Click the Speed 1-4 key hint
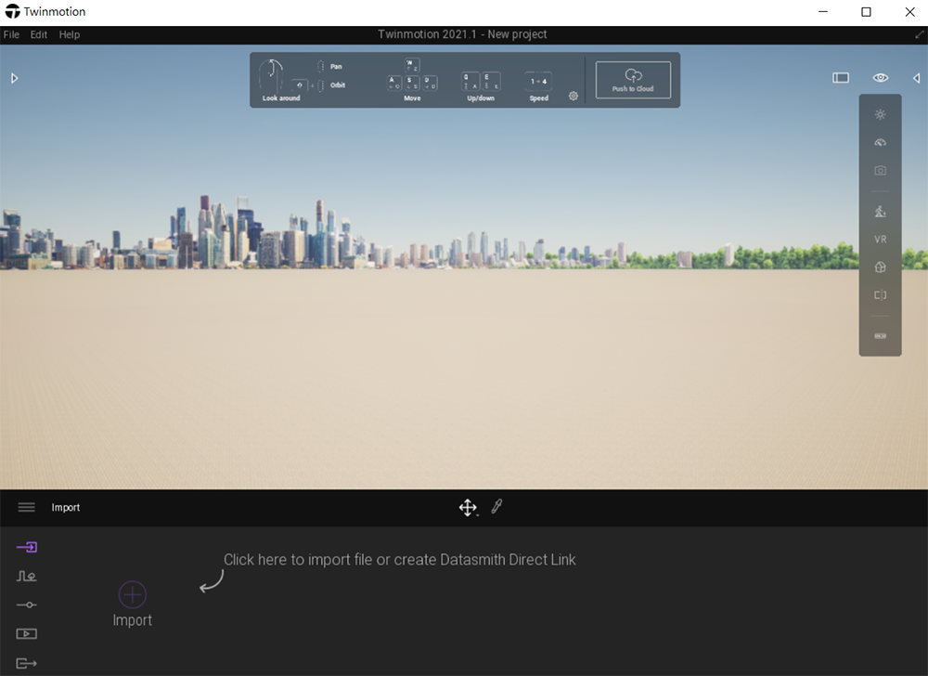 (538, 86)
